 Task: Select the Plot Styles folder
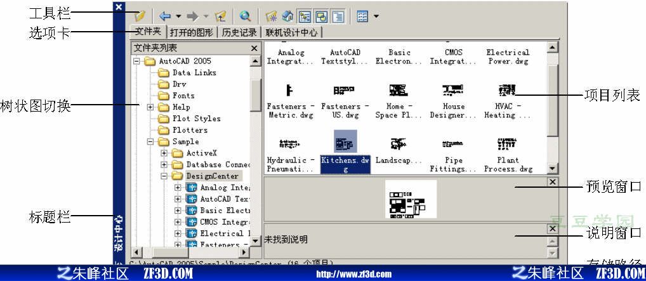point(196,119)
